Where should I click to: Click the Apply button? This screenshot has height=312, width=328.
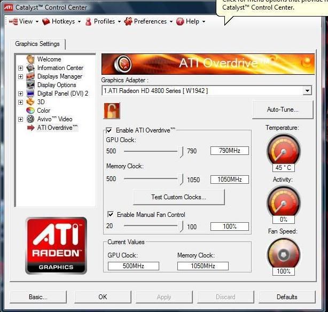click(x=164, y=297)
